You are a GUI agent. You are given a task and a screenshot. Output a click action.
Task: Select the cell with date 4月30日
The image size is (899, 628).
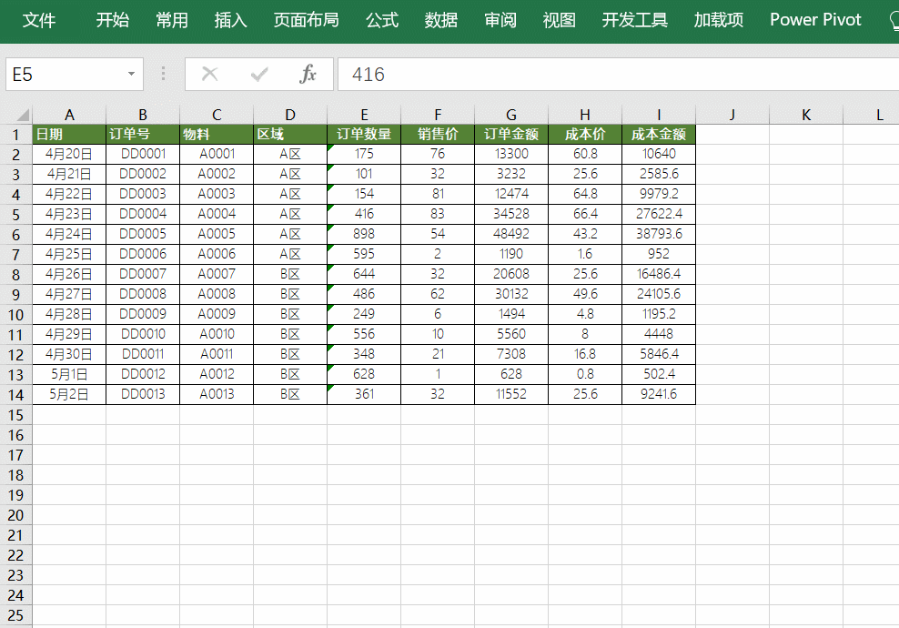pyautogui.click(x=69, y=354)
